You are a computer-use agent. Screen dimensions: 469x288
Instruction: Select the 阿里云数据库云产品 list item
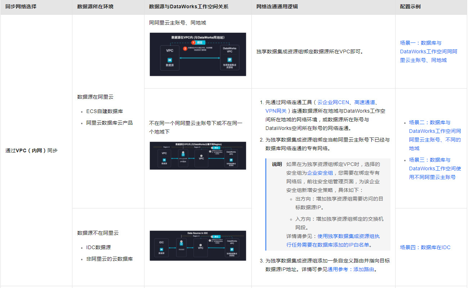pyautogui.click(x=110, y=123)
